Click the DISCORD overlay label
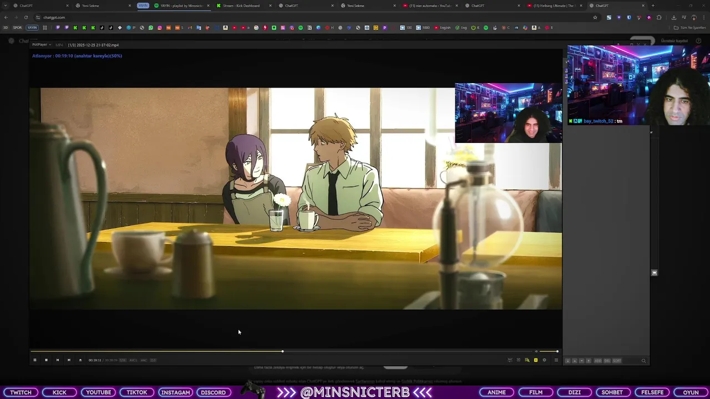This screenshot has width=710, height=399. click(214, 392)
